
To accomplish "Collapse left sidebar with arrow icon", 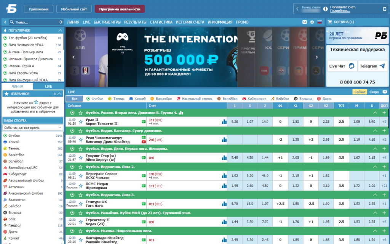I will coord(5,22).
